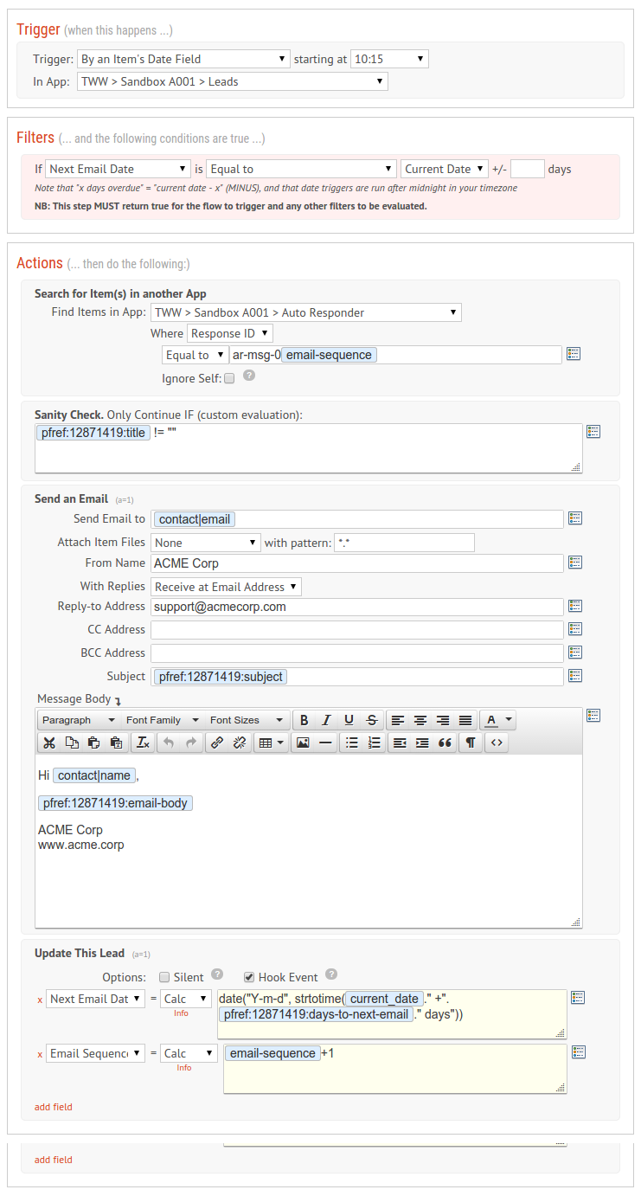Create bullet list in editor
The height and width of the screenshot is (1196, 641).
351,743
